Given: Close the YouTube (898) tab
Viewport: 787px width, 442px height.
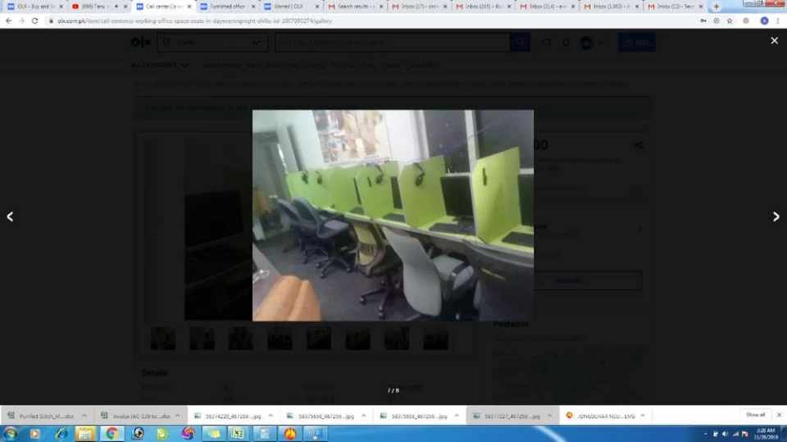Looking at the screenshot, I should pos(125,7).
